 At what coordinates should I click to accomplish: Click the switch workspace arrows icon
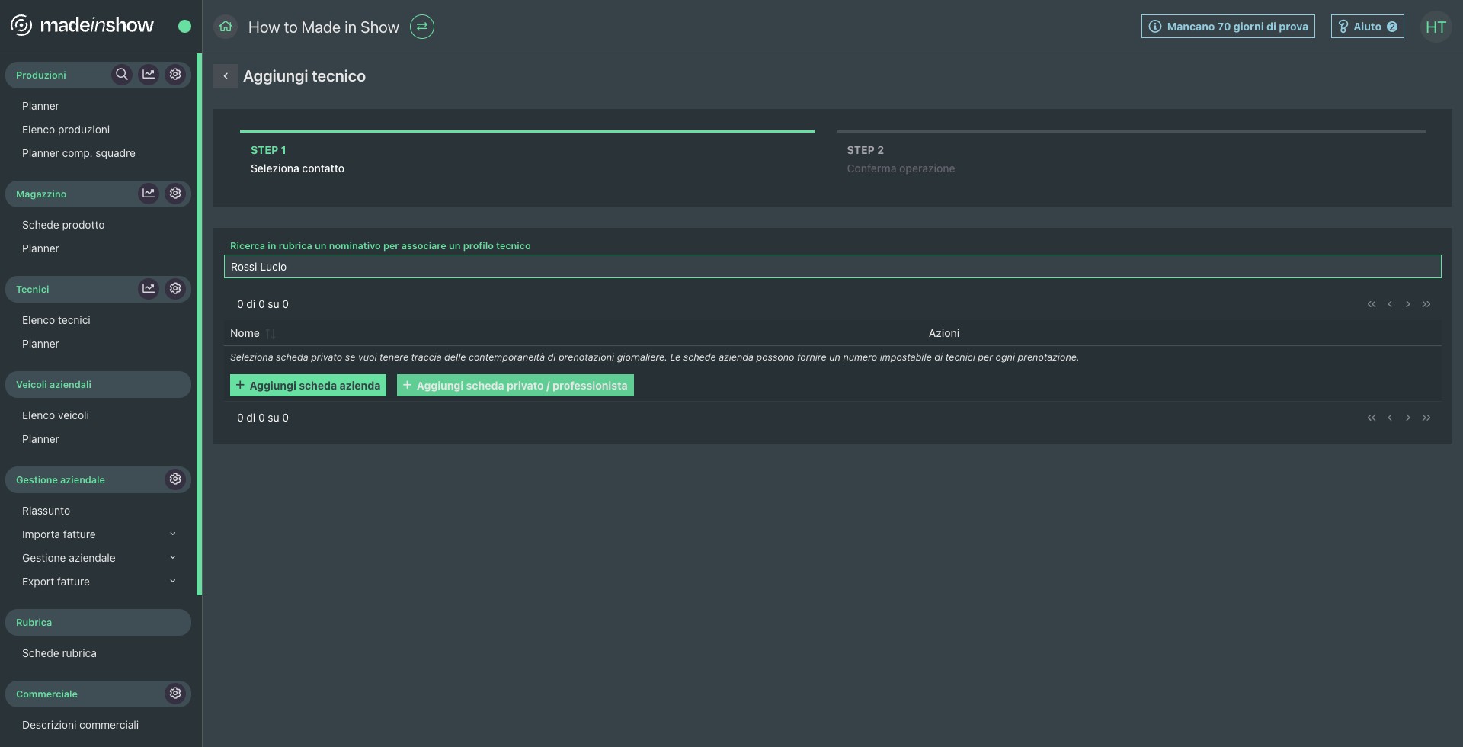click(421, 27)
